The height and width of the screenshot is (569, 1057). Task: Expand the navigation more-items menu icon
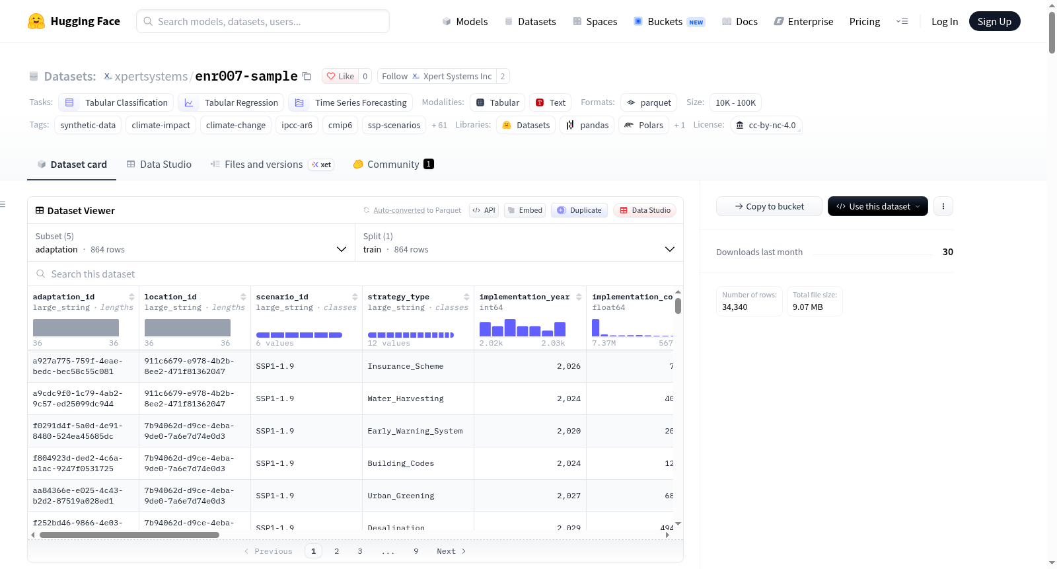coord(902,21)
